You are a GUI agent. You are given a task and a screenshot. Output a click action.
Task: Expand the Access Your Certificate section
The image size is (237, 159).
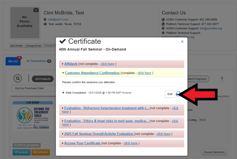[x=82, y=143]
